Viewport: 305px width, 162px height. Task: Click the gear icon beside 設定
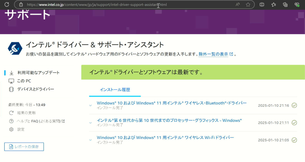(11, 129)
